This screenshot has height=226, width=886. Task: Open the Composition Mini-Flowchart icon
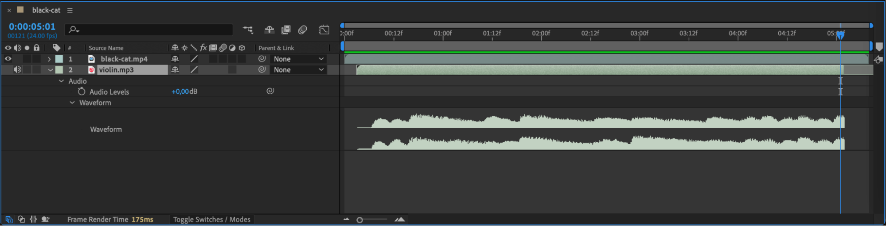coord(248,30)
